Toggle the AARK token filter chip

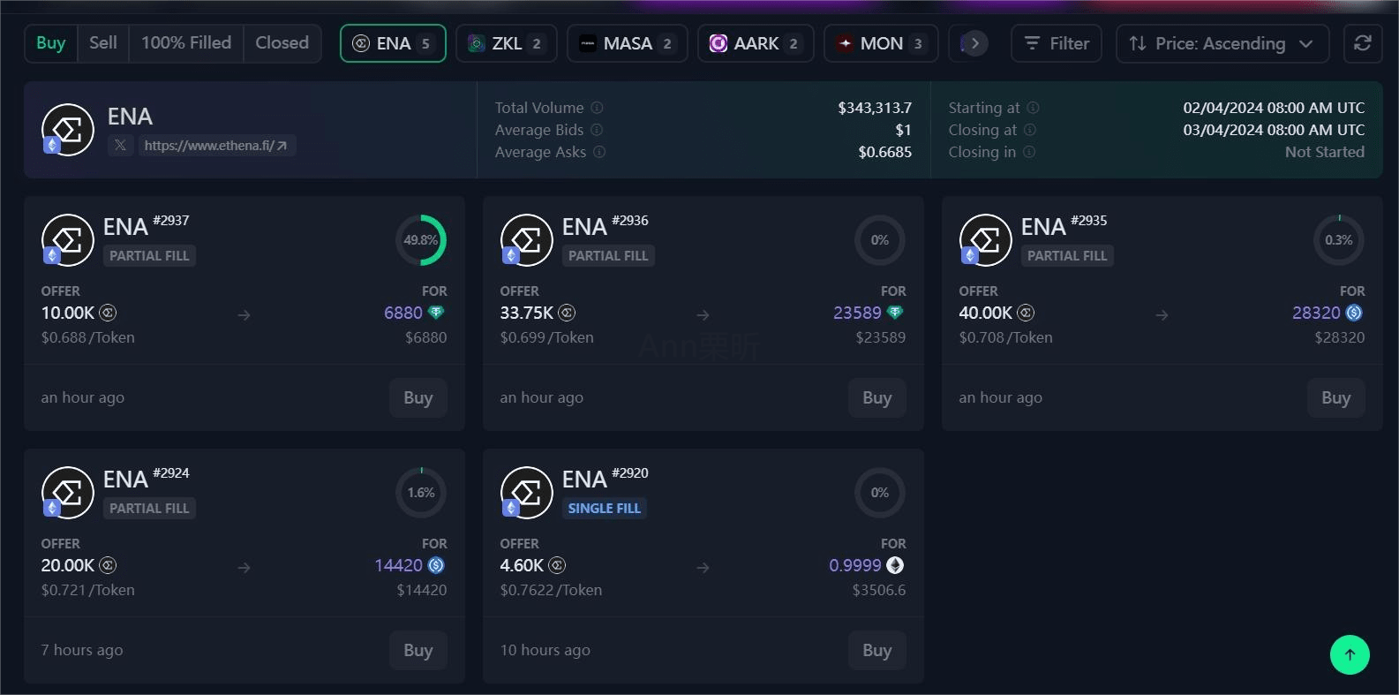755,43
